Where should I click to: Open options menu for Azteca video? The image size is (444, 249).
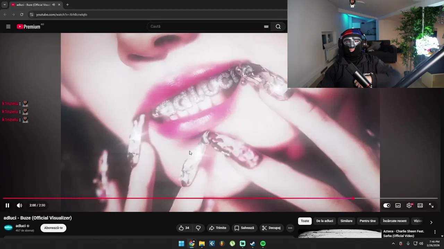tap(435, 232)
